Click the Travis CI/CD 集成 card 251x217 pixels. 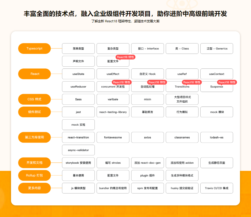pos(217,188)
